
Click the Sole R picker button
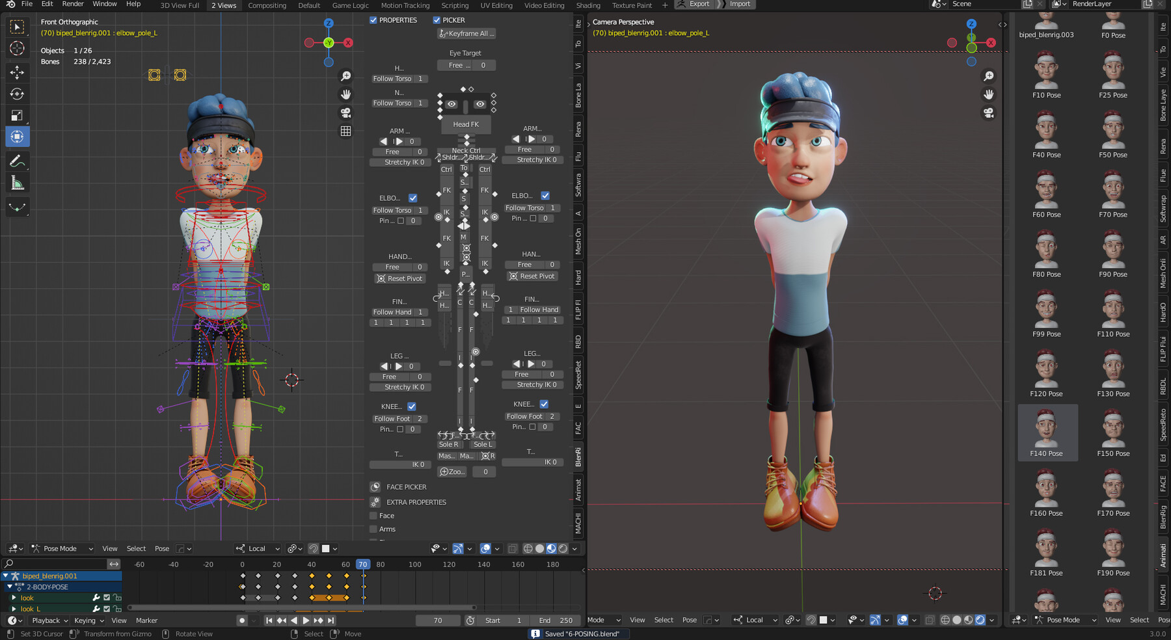pyautogui.click(x=449, y=445)
